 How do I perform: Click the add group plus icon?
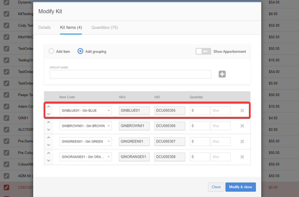[x=222, y=74]
